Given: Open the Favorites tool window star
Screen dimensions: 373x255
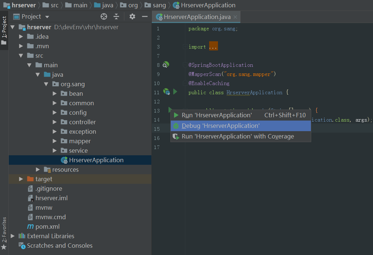Looking at the screenshot, I should coord(4,247).
